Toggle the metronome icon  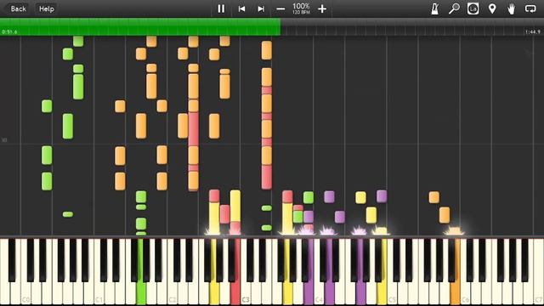click(434, 8)
